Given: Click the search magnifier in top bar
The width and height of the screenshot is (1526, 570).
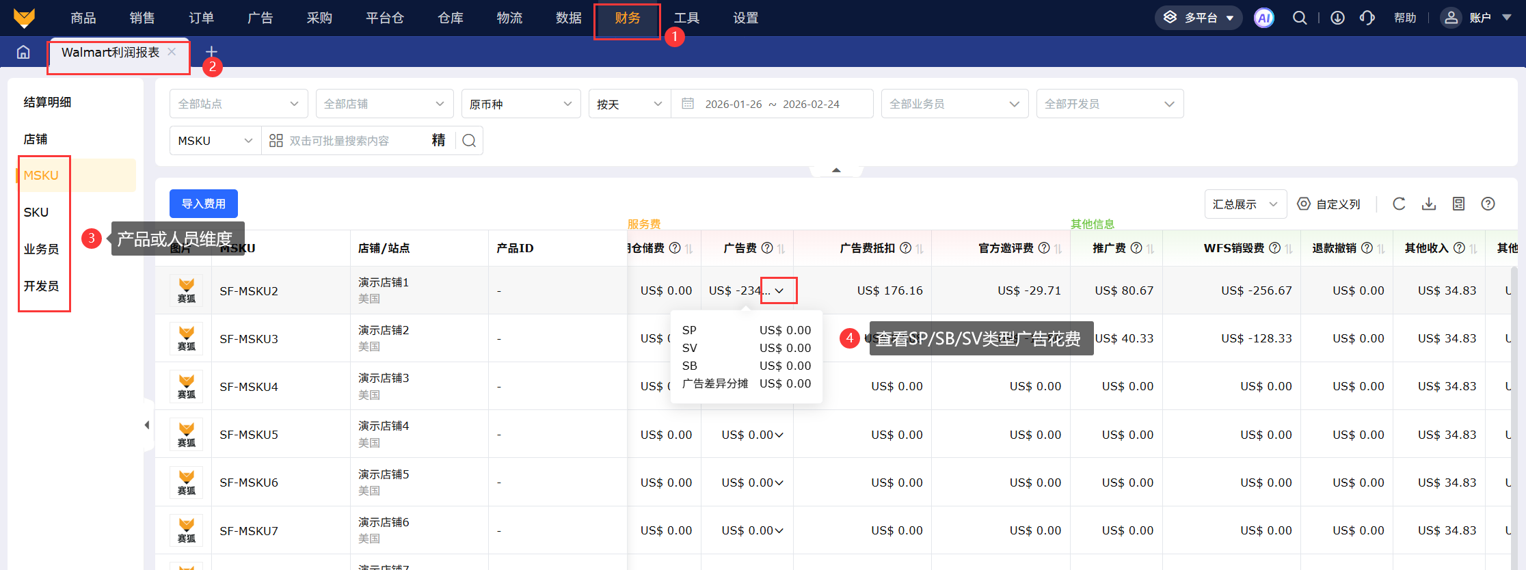Looking at the screenshot, I should click(x=1300, y=18).
